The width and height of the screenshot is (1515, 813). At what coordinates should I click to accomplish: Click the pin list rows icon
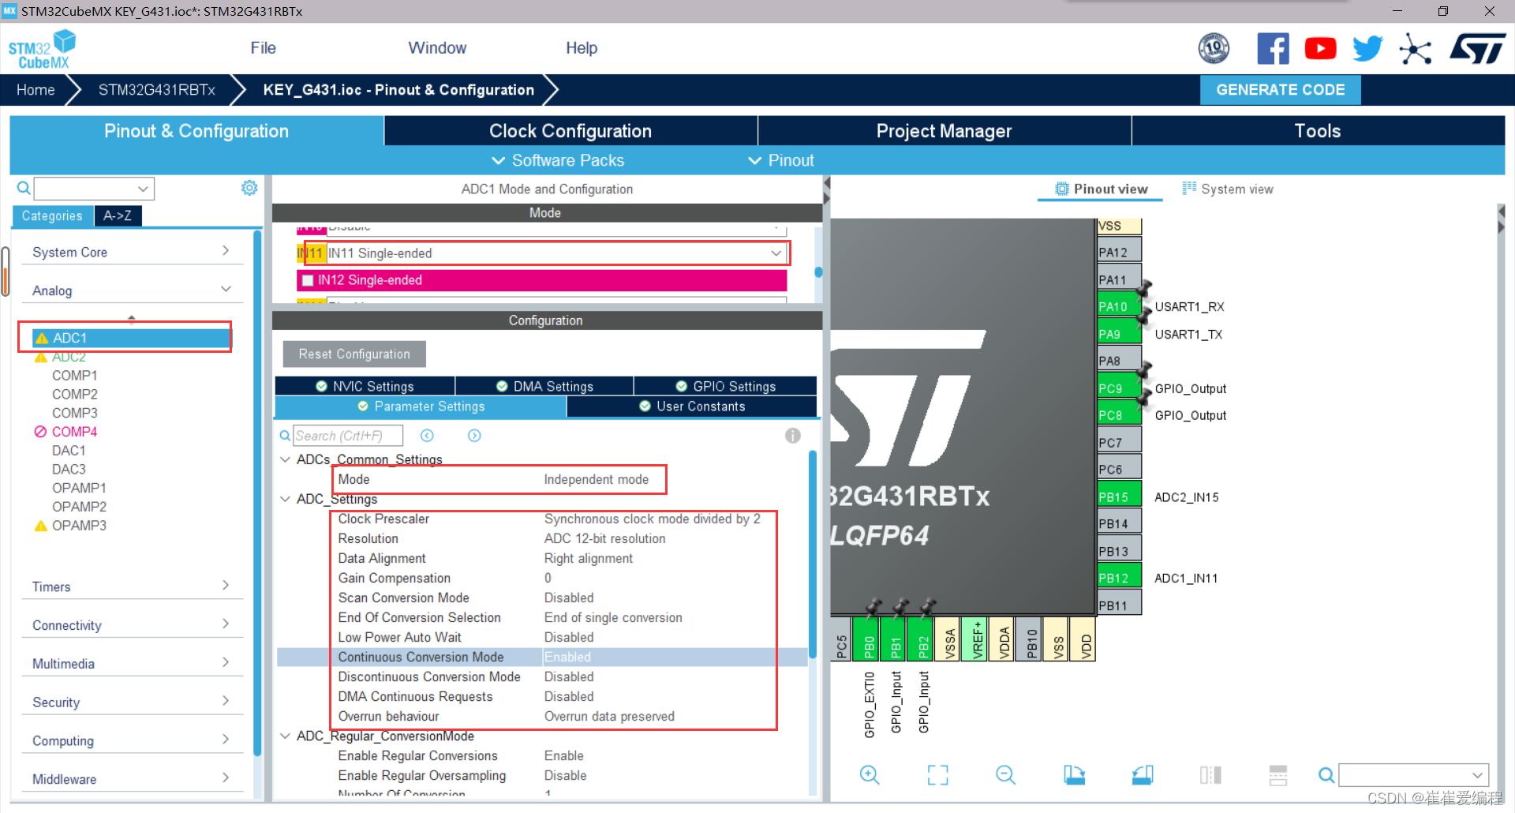coord(1278,775)
